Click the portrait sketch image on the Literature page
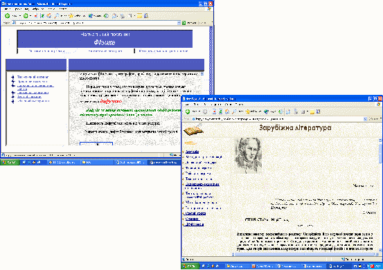The width and height of the screenshot is (383, 270). [248, 156]
